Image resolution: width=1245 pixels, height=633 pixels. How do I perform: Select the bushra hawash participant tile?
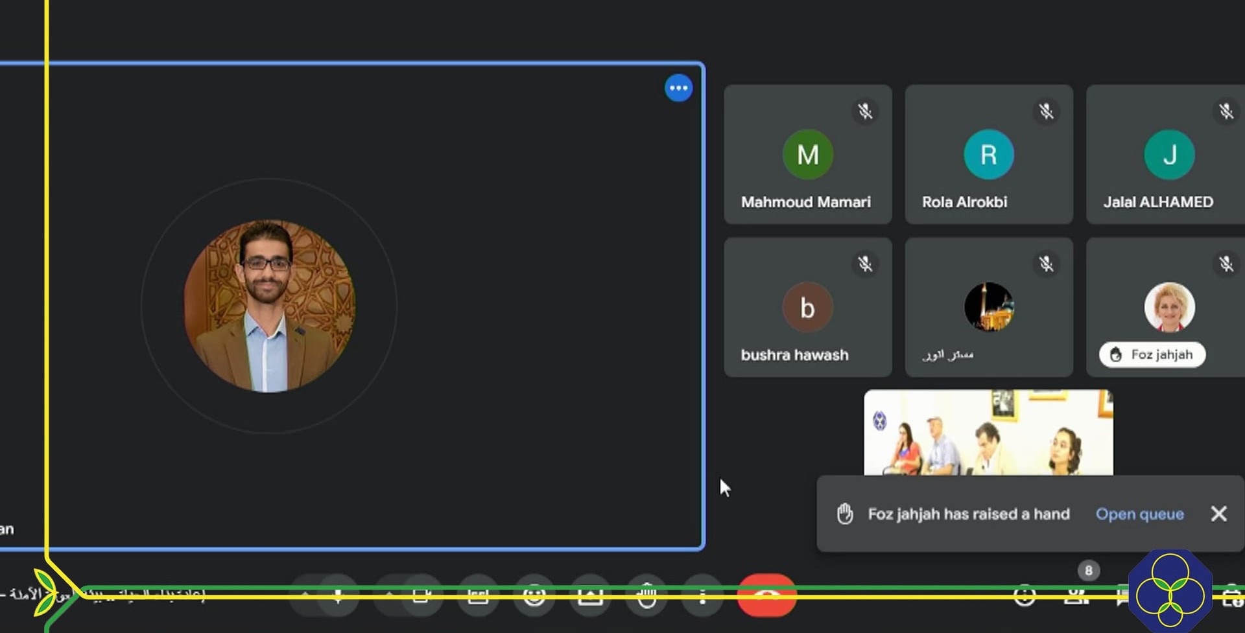(807, 308)
